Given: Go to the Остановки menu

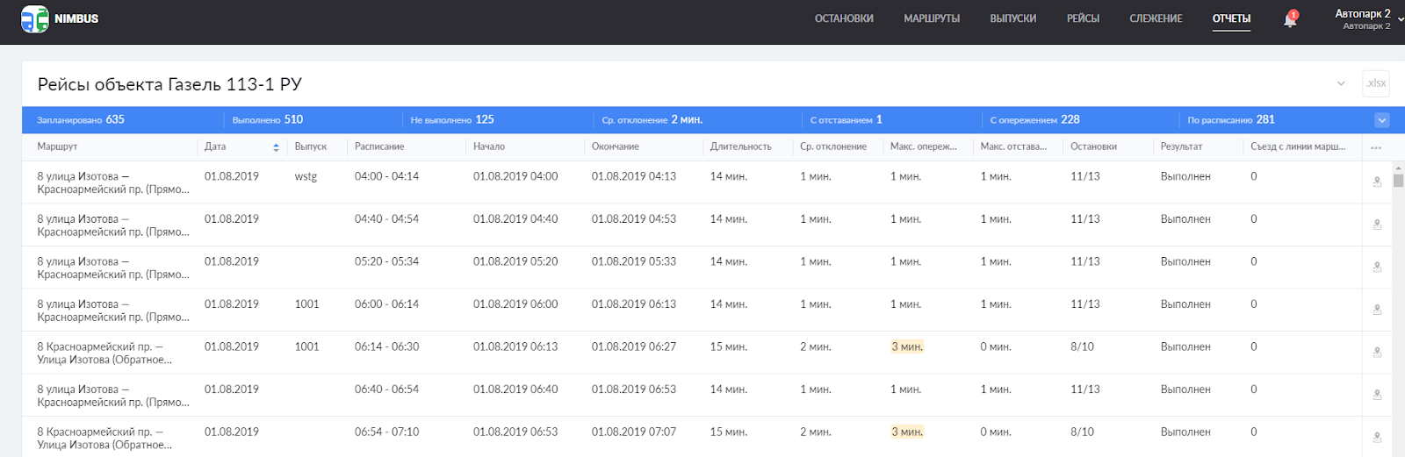Looking at the screenshot, I should click(x=844, y=18).
